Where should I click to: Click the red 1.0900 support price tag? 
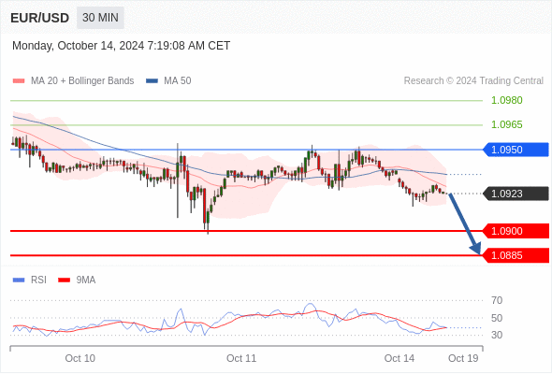coord(516,231)
